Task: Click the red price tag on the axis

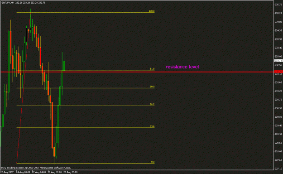Action: pos(278,72)
